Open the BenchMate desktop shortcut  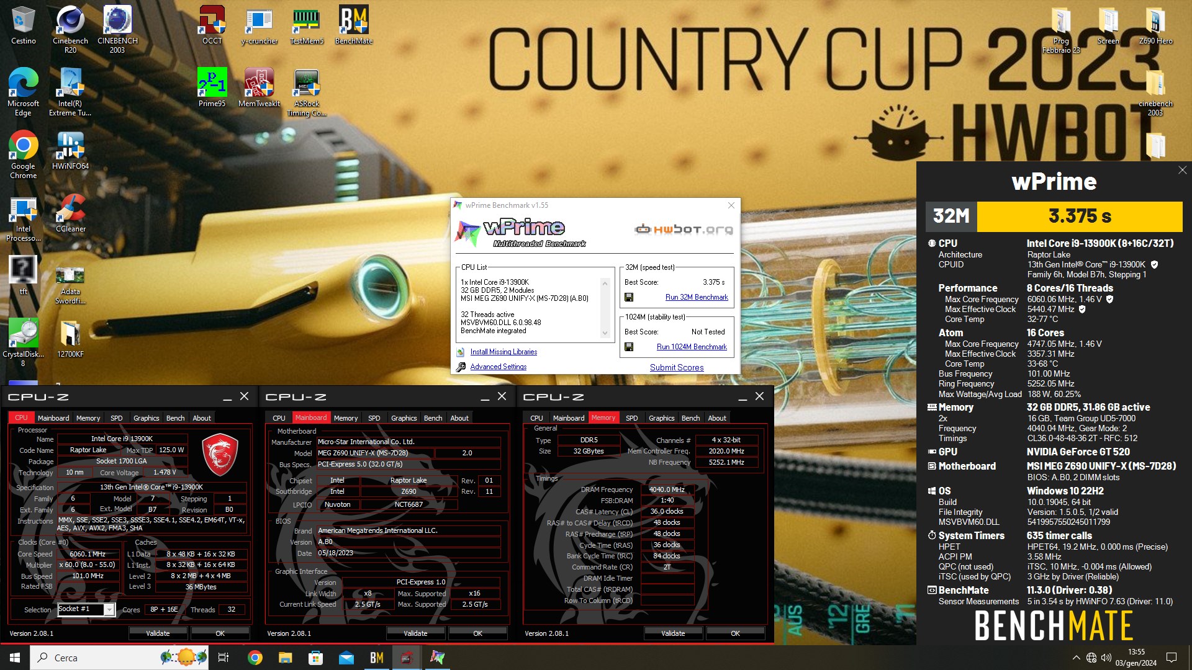[x=353, y=25]
